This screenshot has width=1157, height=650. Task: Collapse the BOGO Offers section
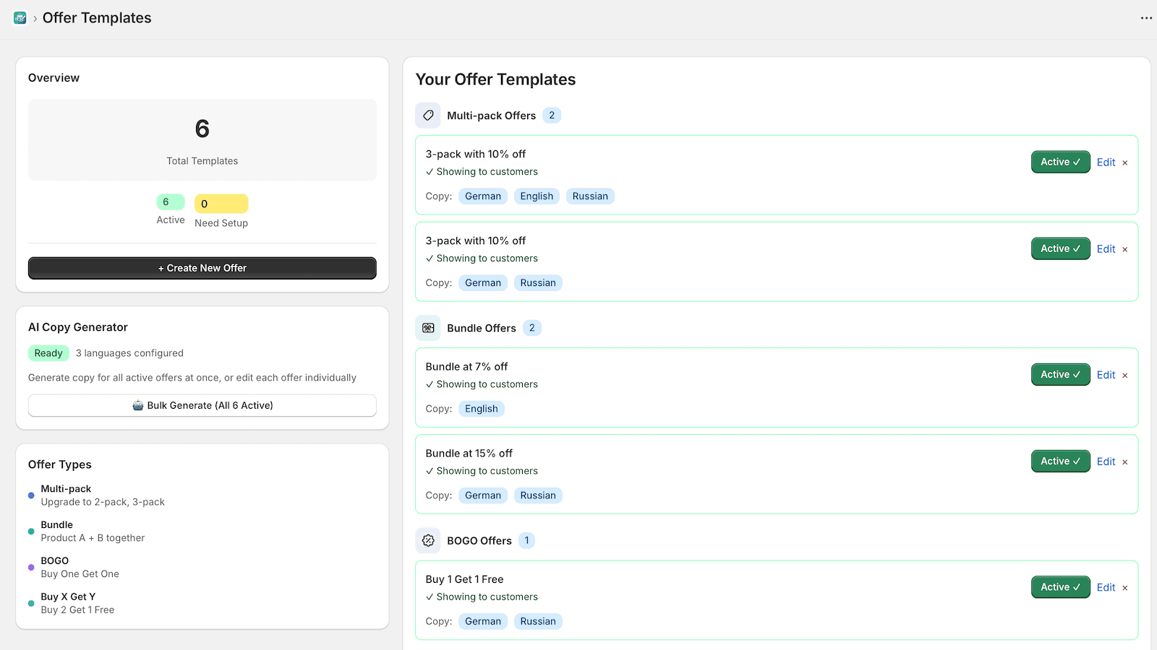pyautogui.click(x=479, y=540)
